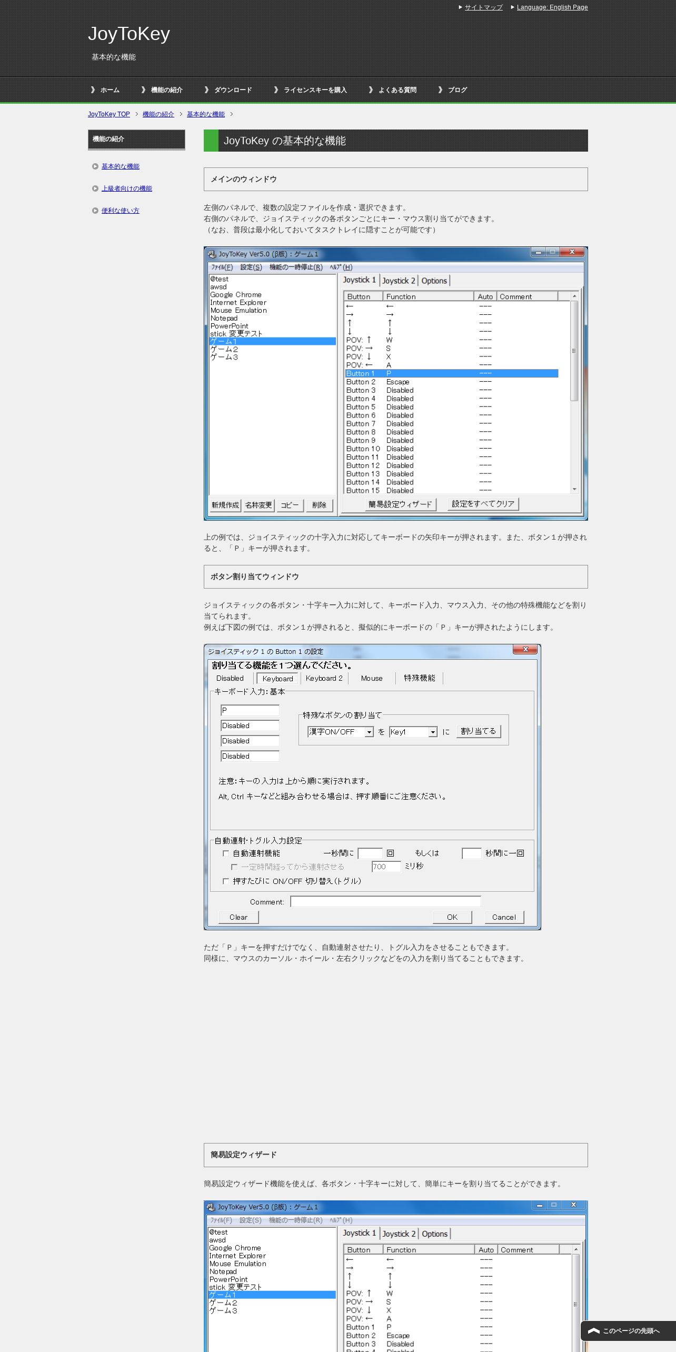Close the Button 1 settings dialog with X
The height and width of the screenshot is (1352, 676).
(525, 650)
